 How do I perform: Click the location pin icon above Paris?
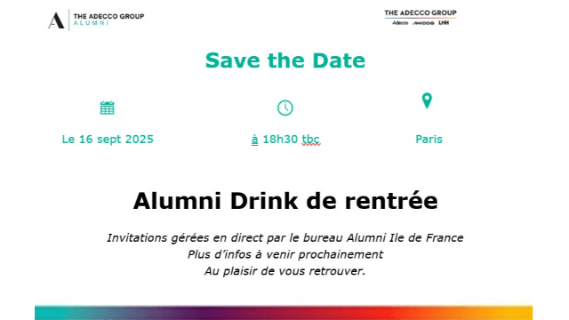(x=427, y=100)
